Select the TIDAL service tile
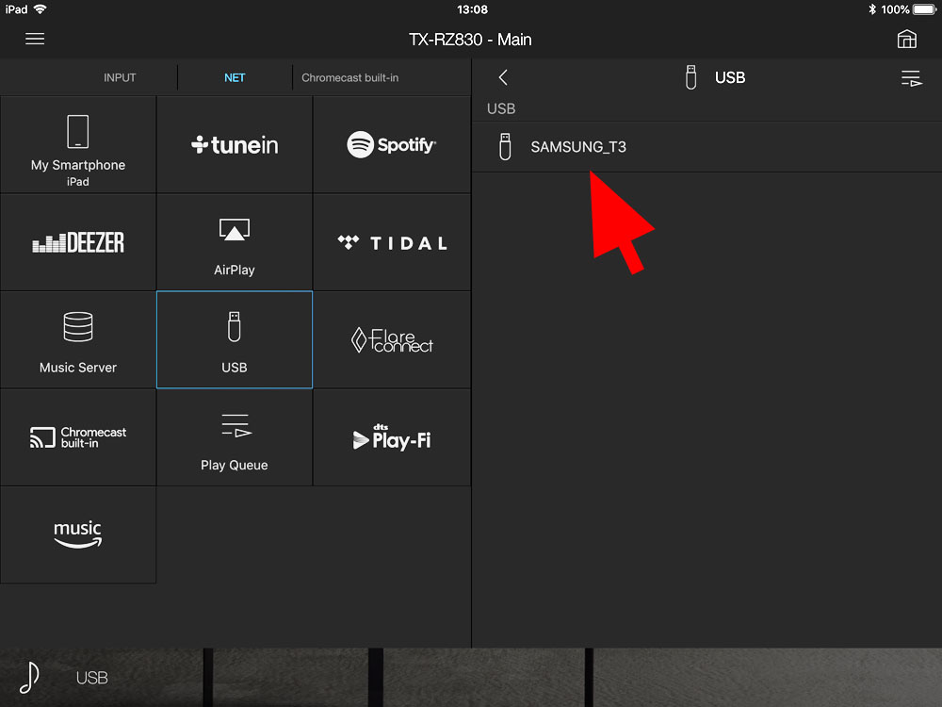The width and height of the screenshot is (942, 707). [391, 242]
